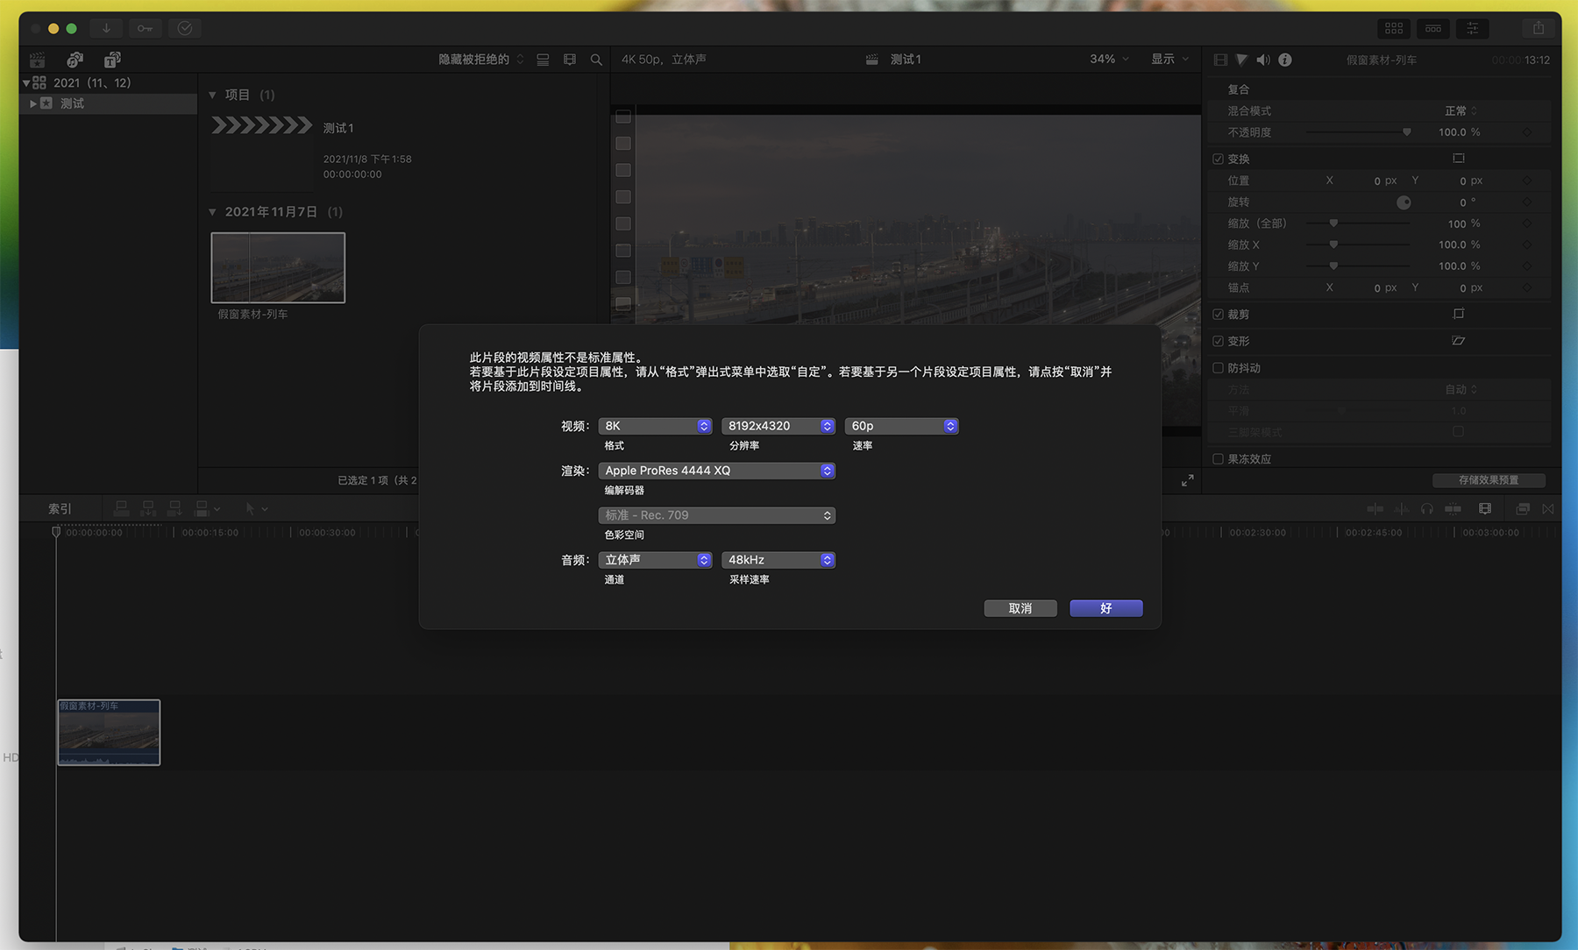Hide the browser with the grid icon
1578x950 pixels.
[x=1394, y=28]
